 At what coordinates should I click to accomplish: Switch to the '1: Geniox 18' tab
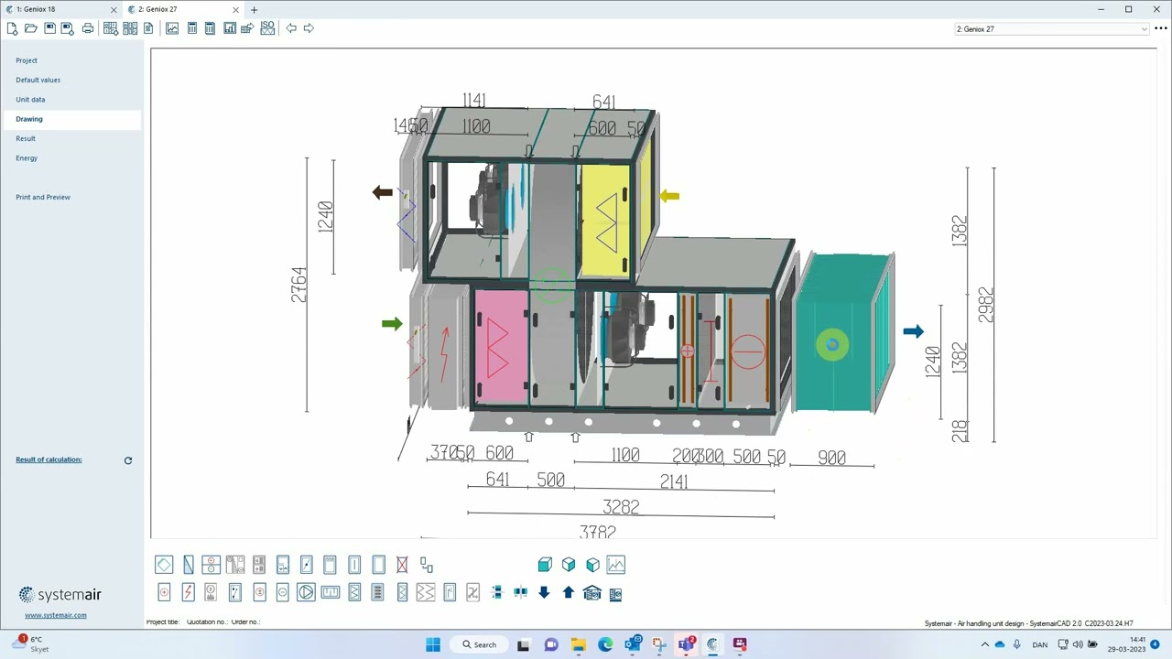(x=60, y=9)
